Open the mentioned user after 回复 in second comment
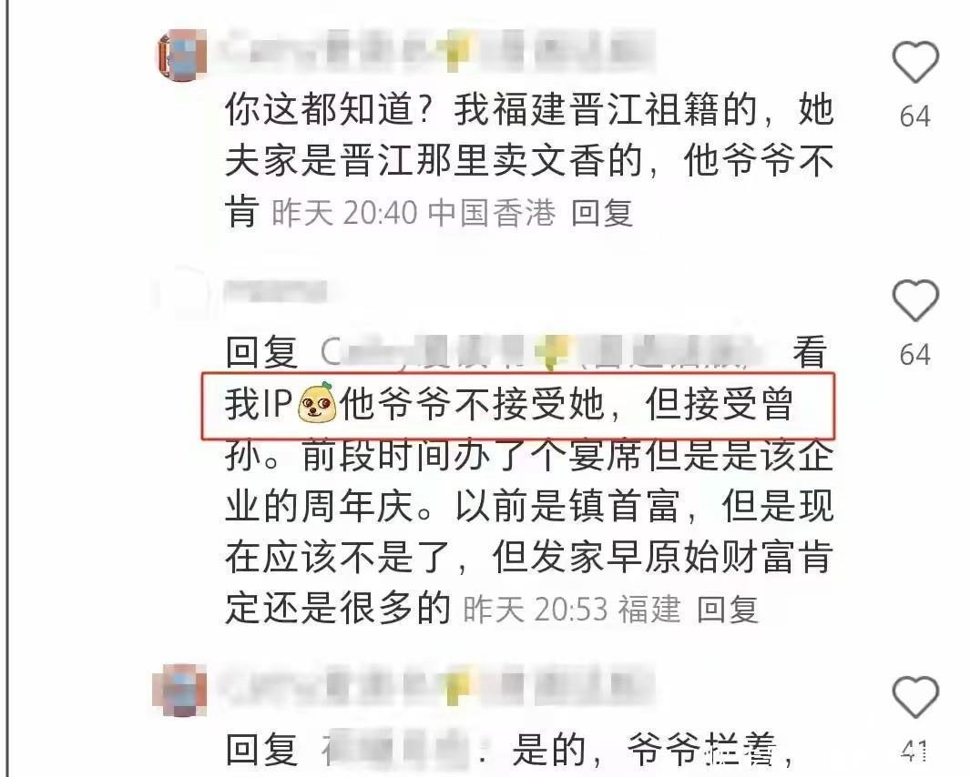Viewport: 970px width, 777px height. (540, 352)
